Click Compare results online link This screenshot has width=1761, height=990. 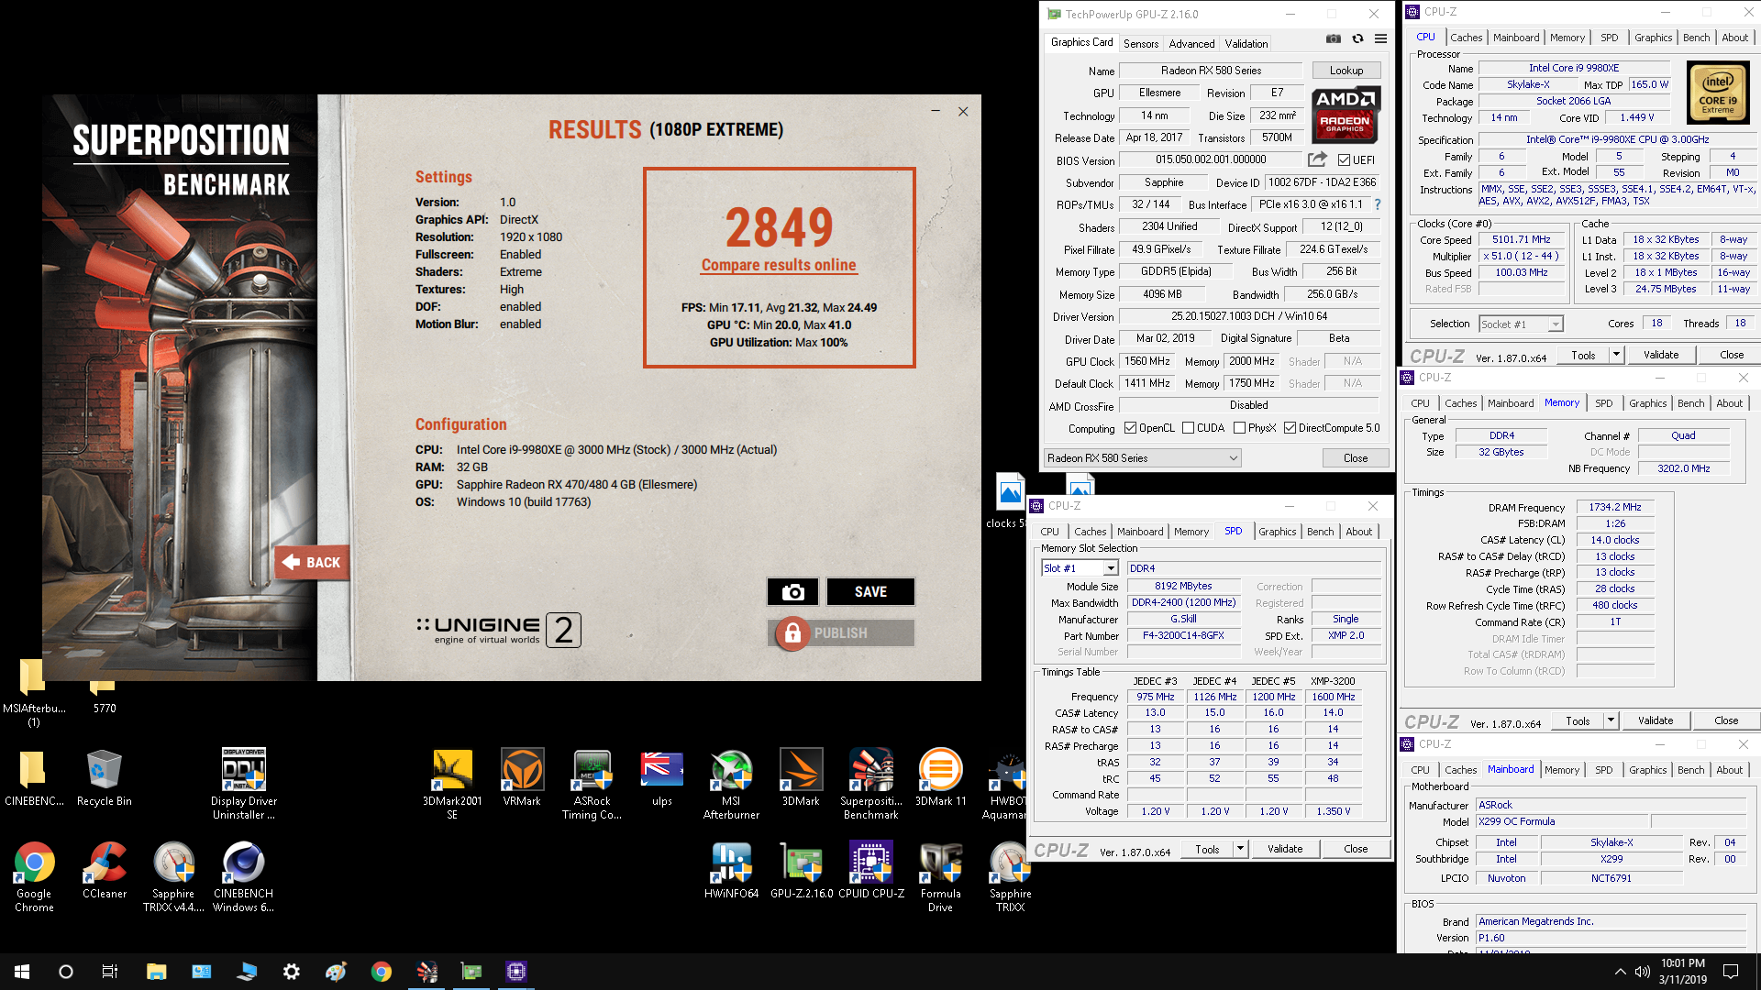[779, 265]
